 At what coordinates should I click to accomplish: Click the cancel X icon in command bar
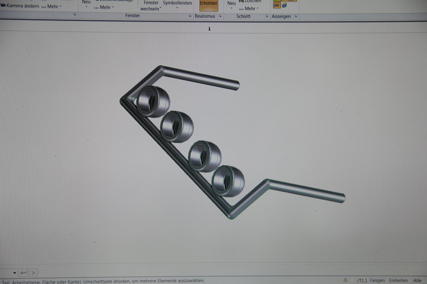click(x=33, y=273)
